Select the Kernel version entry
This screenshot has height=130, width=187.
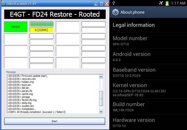(x=148, y=90)
